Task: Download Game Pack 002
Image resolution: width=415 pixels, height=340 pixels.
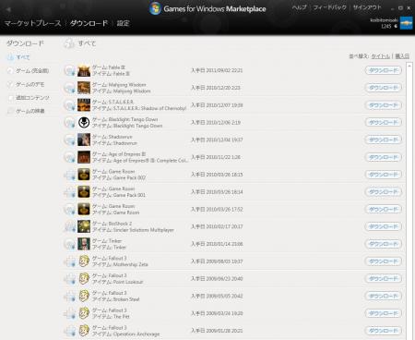Action: [384, 175]
